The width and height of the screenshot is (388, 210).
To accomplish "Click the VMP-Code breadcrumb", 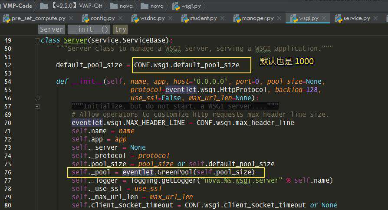I will click(17, 6).
